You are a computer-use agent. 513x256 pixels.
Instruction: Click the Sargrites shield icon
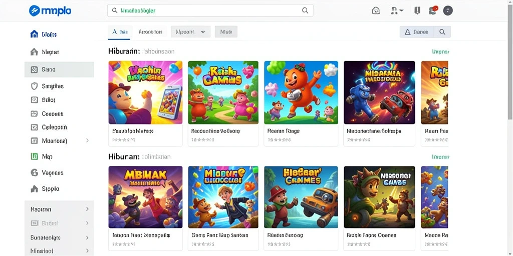[x=34, y=86]
